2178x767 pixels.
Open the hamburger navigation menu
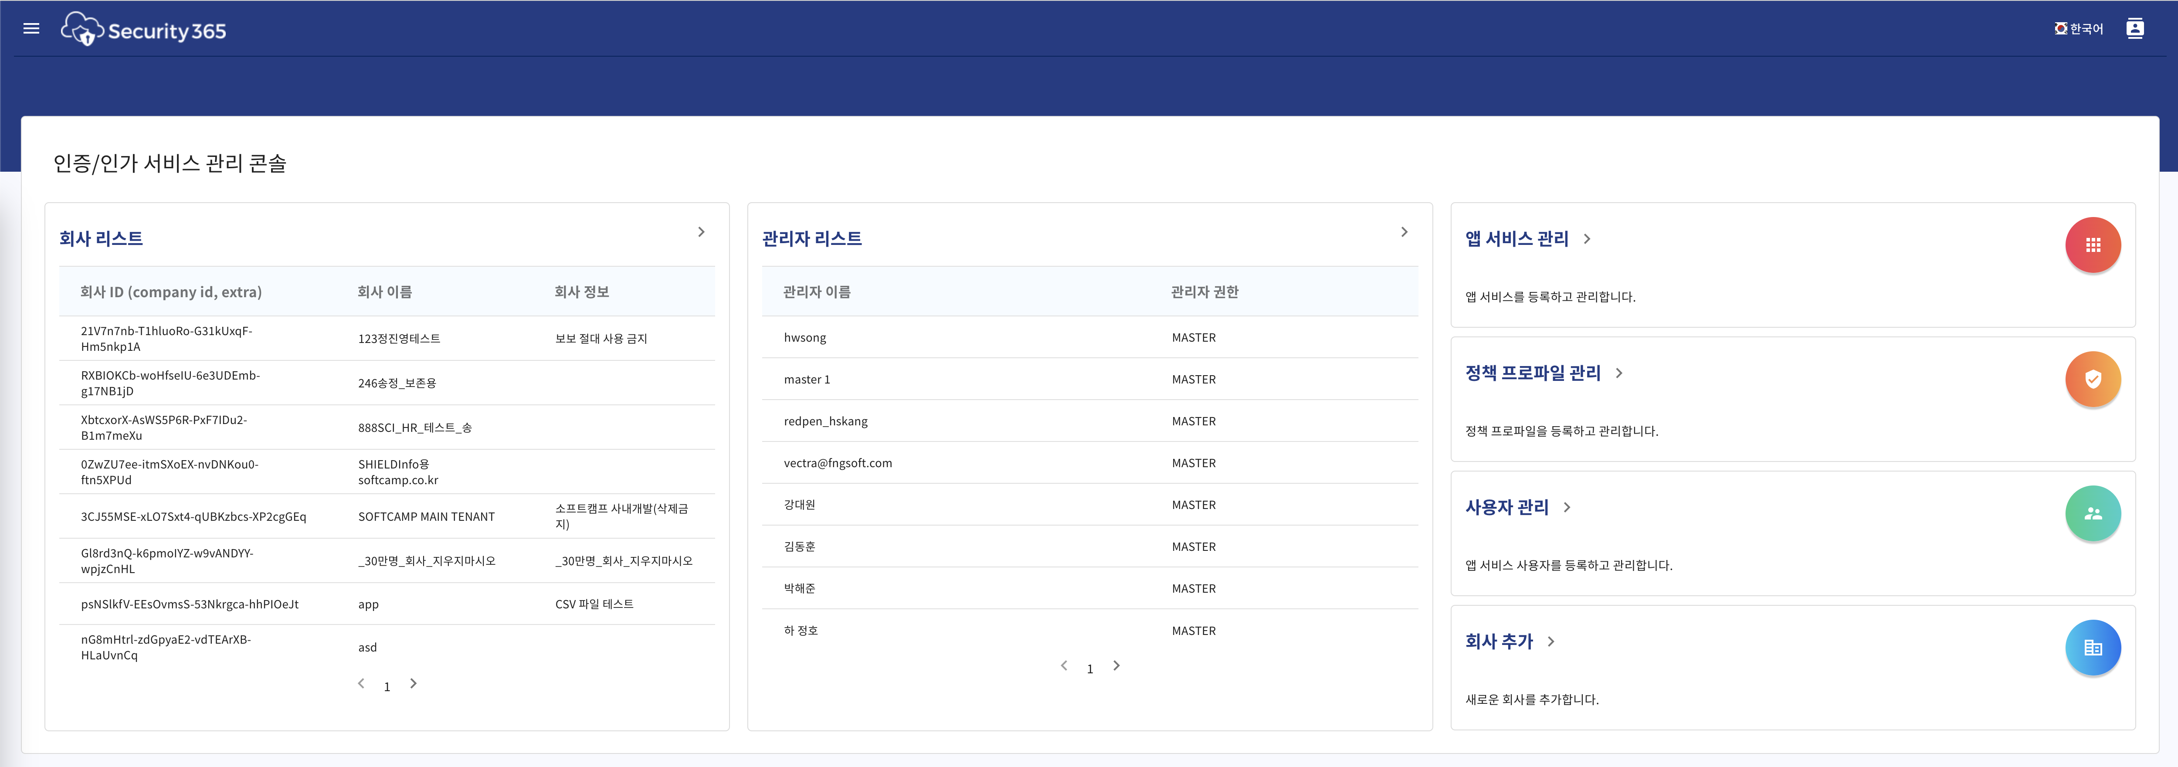(x=31, y=29)
